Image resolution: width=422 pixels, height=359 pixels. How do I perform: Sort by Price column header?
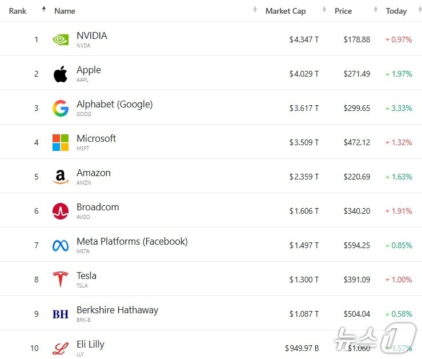pyautogui.click(x=343, y=11)
